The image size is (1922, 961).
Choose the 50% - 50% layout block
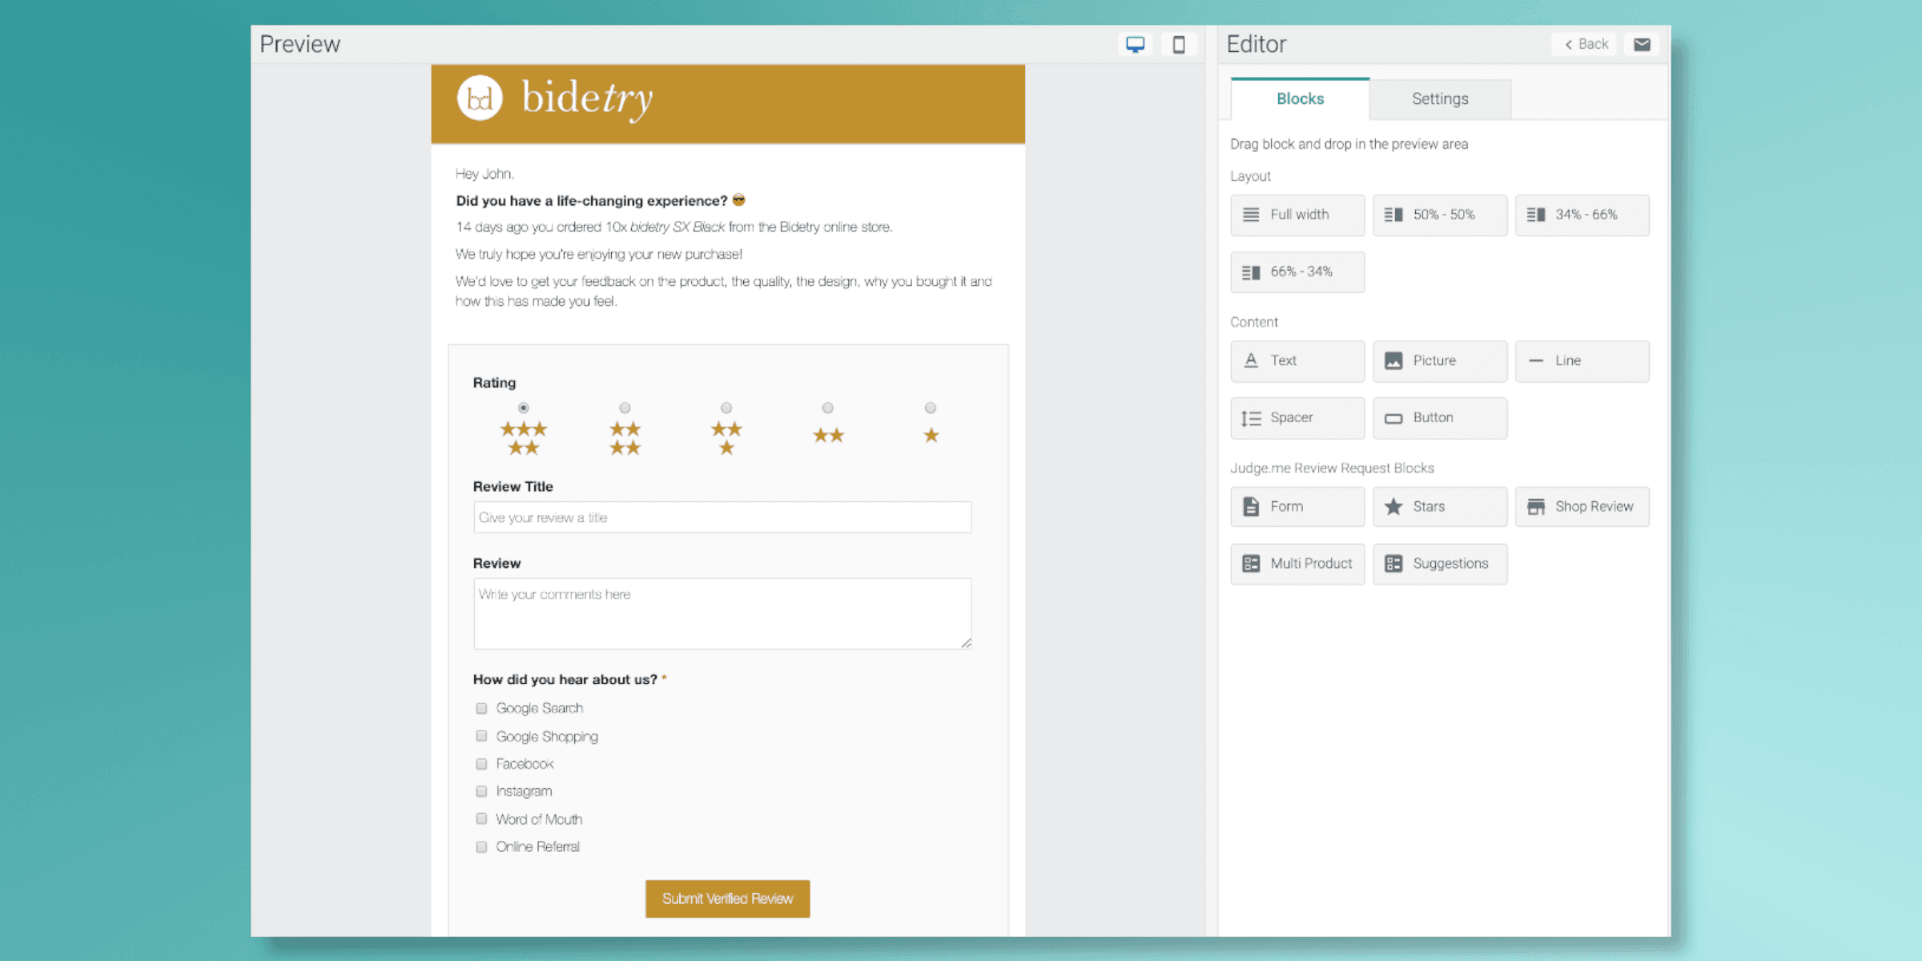(1439, 215)
